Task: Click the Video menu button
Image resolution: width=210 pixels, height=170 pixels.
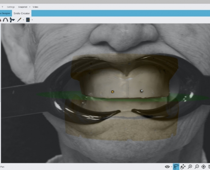Action: click(x=35, y=7)
